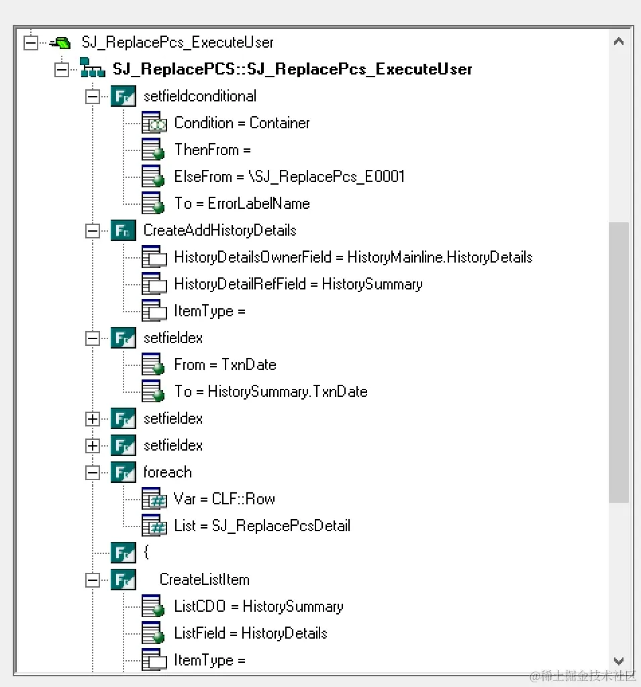This screenshot has width=641, height=687.
Task: Click function icon of first collapsed setfieldex
Action: (x=124, y=419)
